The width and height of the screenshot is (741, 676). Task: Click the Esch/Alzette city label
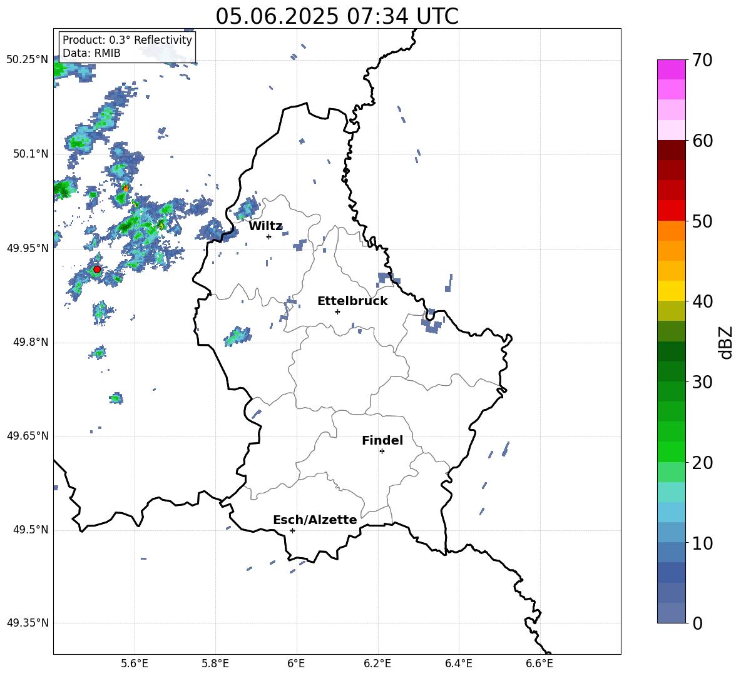coord(315,520)
